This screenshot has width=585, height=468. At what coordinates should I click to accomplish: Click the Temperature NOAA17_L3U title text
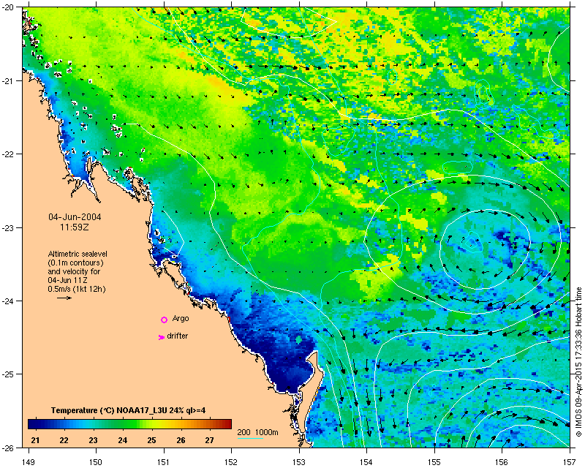coord(129,410)
